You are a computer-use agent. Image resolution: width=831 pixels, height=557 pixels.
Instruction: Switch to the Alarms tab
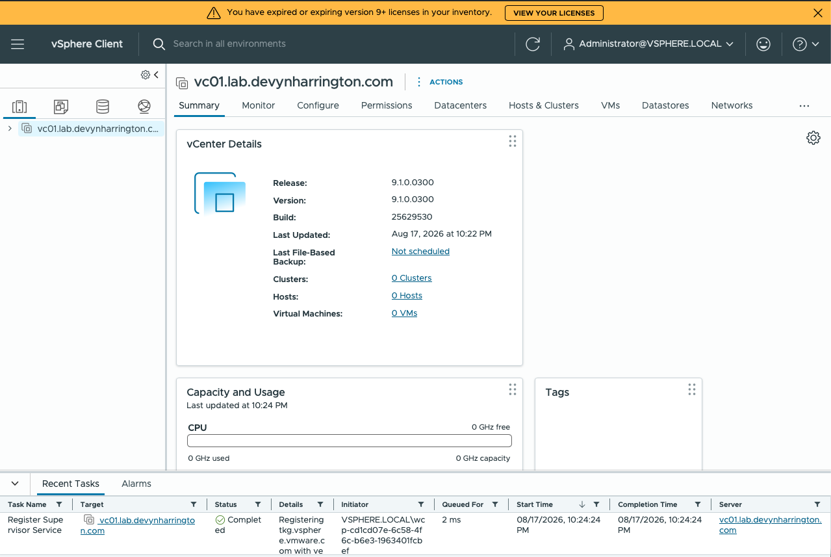tap(136, 484)
